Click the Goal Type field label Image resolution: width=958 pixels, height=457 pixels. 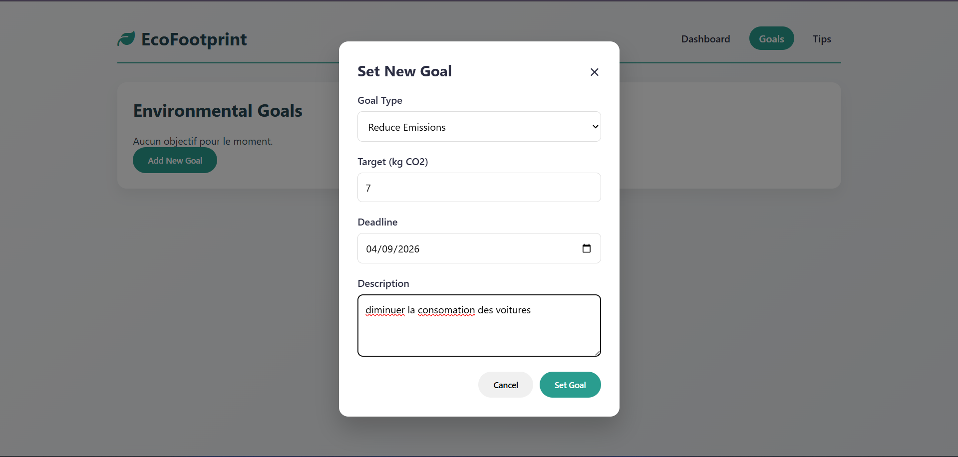[x=380, y=100]
